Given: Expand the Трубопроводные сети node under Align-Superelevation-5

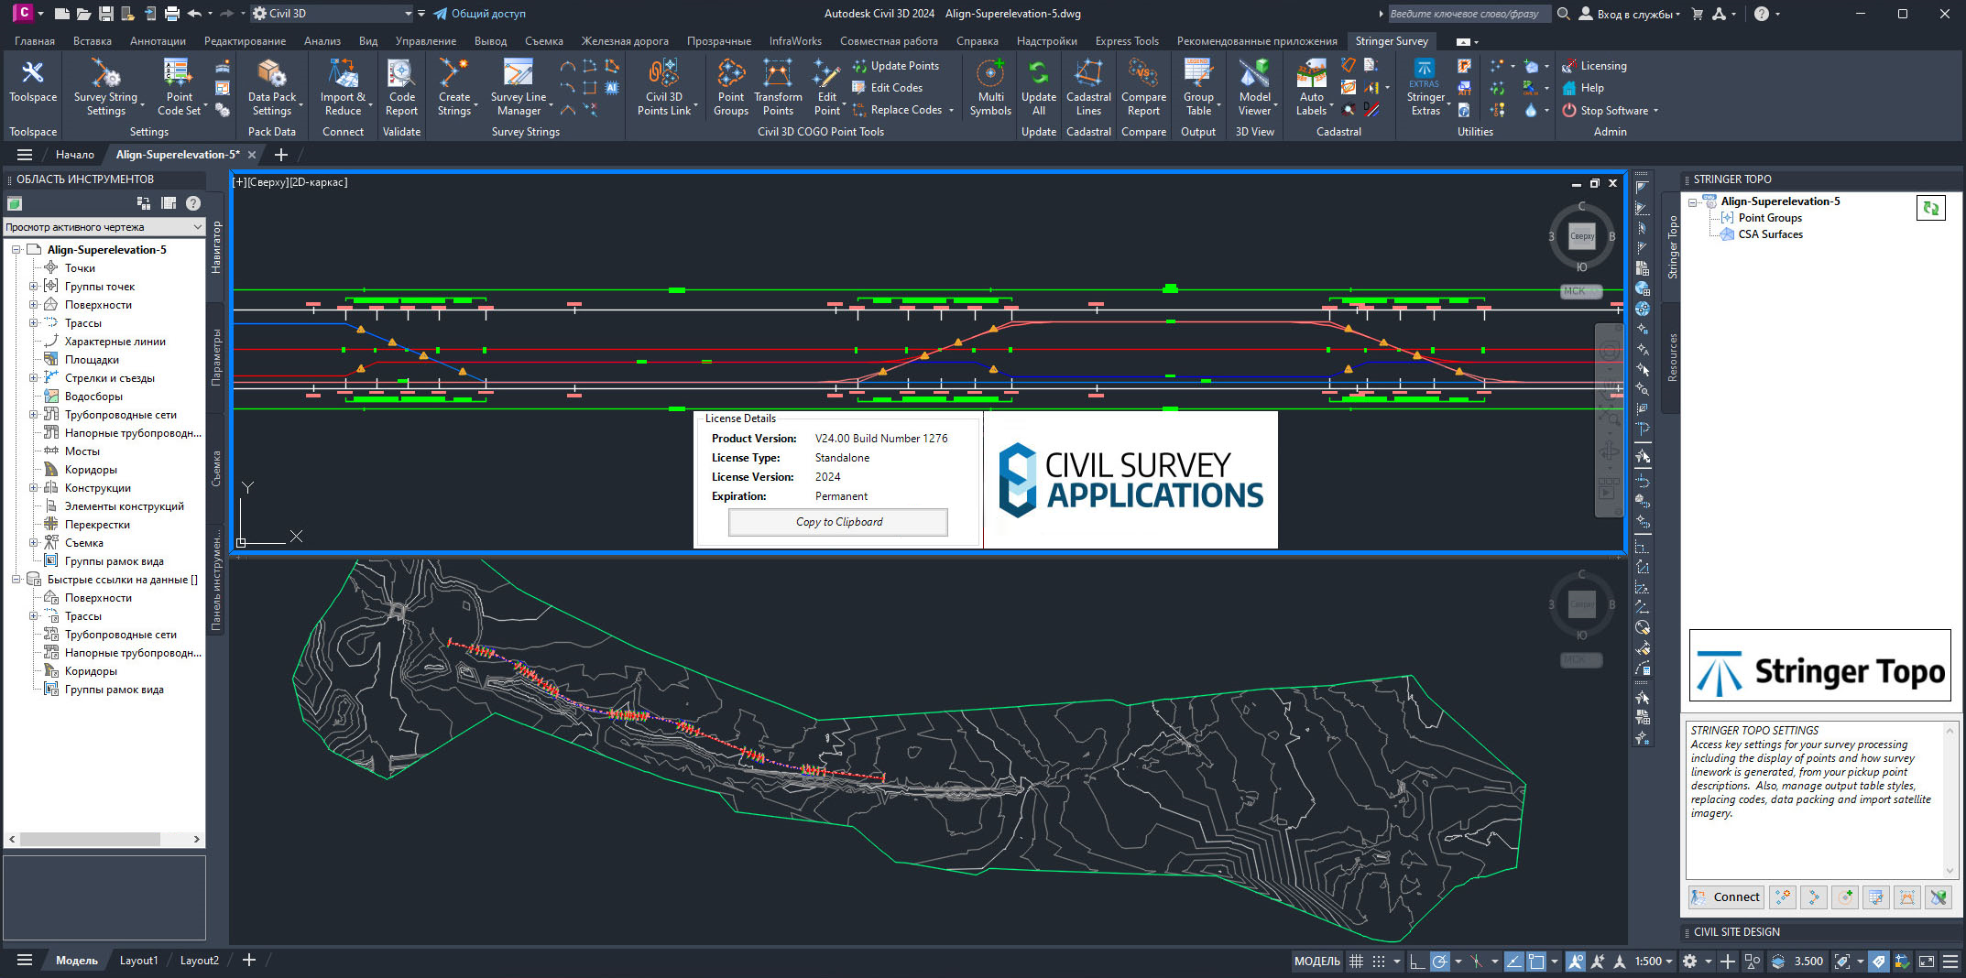Looking at the screenshot, I should pyautogui.click(x=34, y=415).
